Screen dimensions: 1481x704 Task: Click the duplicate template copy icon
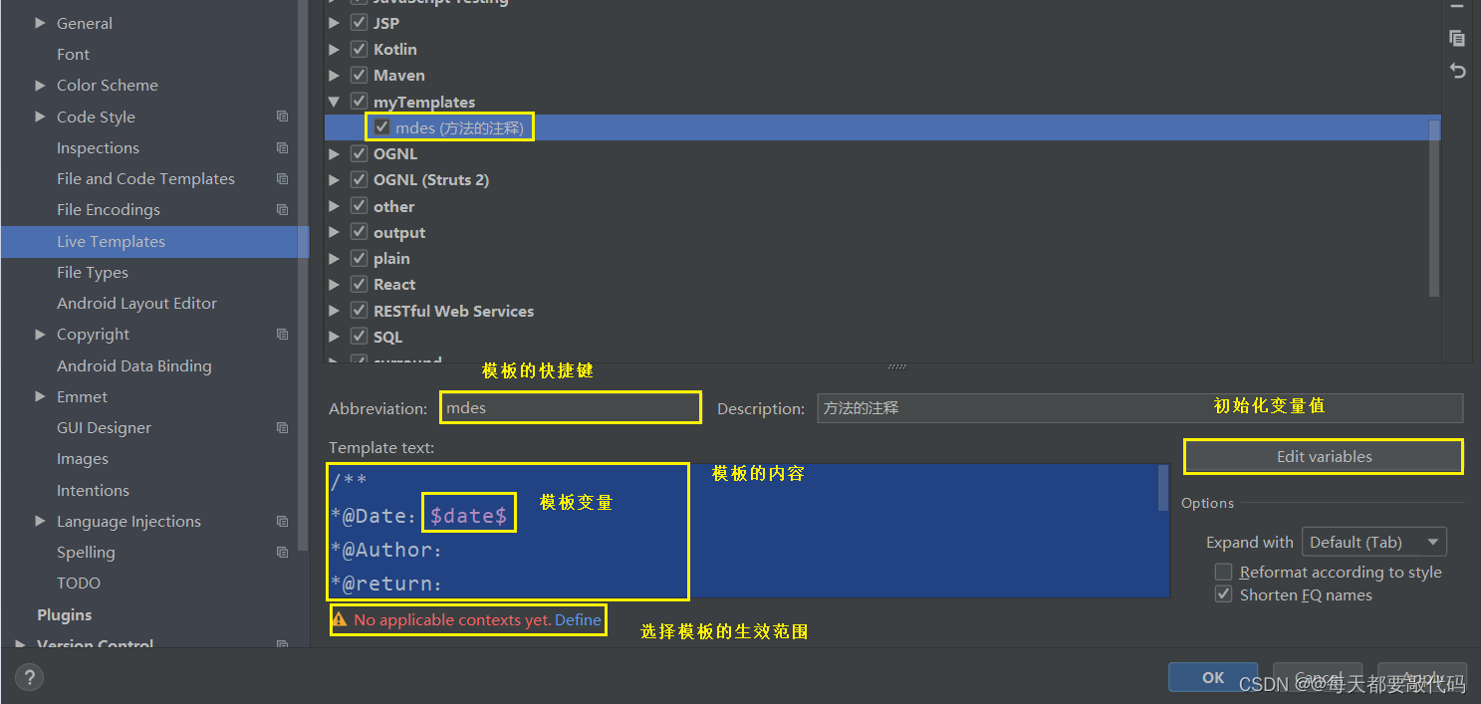[1457, 38]
